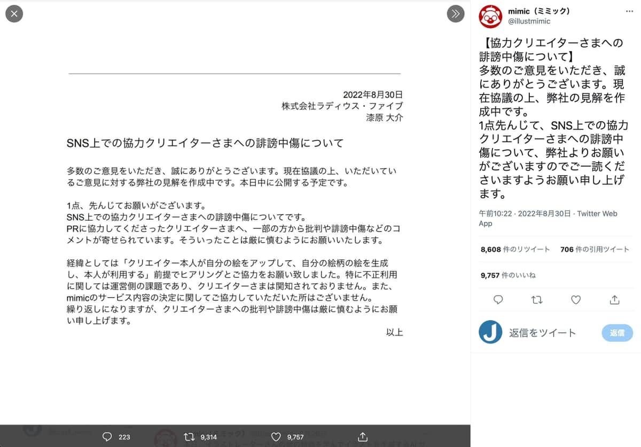Collapse the sidebar with double-chevron button
Image resolution: width=641 pixels, height=447 pixels.
[x=455, y=14]
